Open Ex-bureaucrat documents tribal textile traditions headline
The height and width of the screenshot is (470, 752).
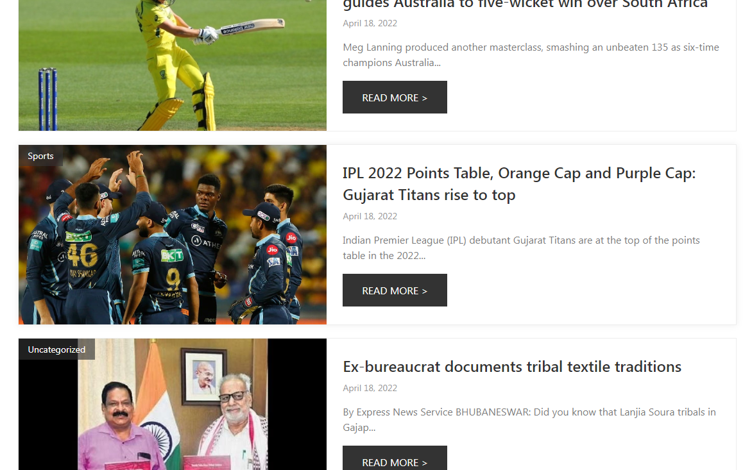pyautogui.click(x=512, y=367)
